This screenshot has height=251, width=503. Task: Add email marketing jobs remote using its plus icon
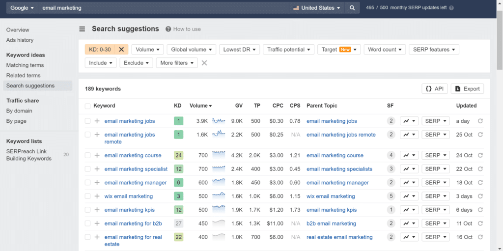pyautogui.click(x=97, y=135)
